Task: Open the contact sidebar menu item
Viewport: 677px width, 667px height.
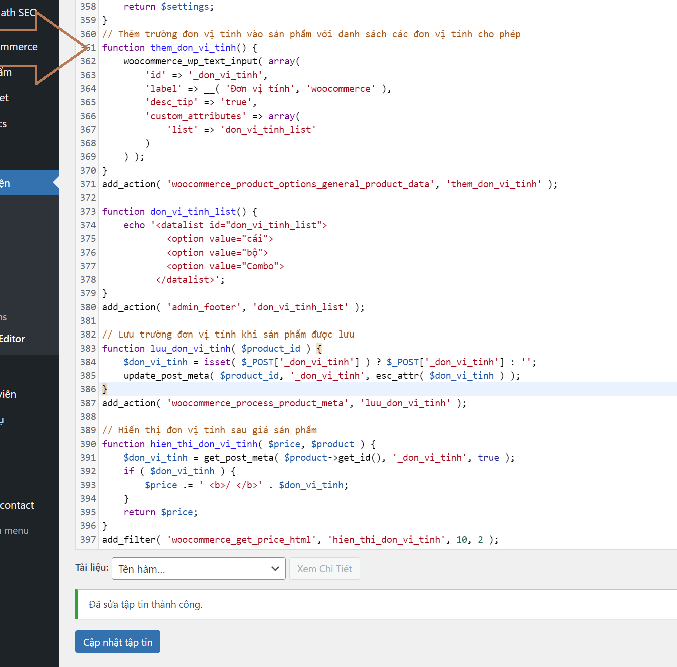Action: pyautogui.click(x=17, y=505)
